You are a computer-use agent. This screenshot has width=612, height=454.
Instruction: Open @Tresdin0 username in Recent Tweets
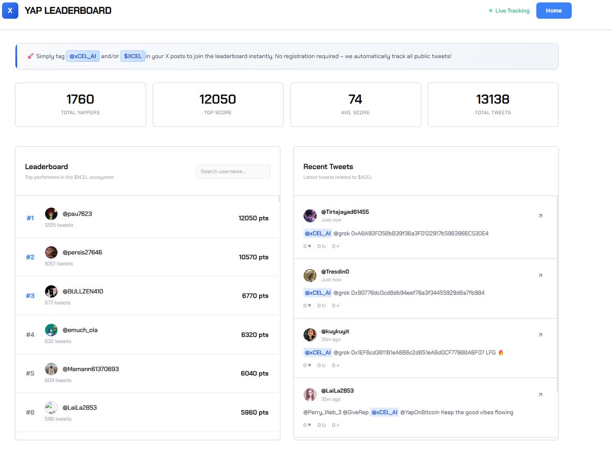pyautogui.click(x=335, y=272)
